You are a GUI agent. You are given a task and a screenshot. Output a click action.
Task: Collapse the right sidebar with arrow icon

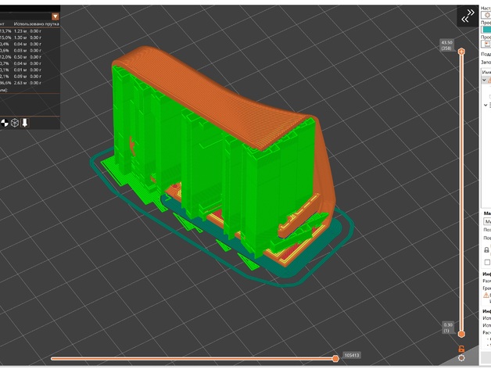click(x=468, y=15)
